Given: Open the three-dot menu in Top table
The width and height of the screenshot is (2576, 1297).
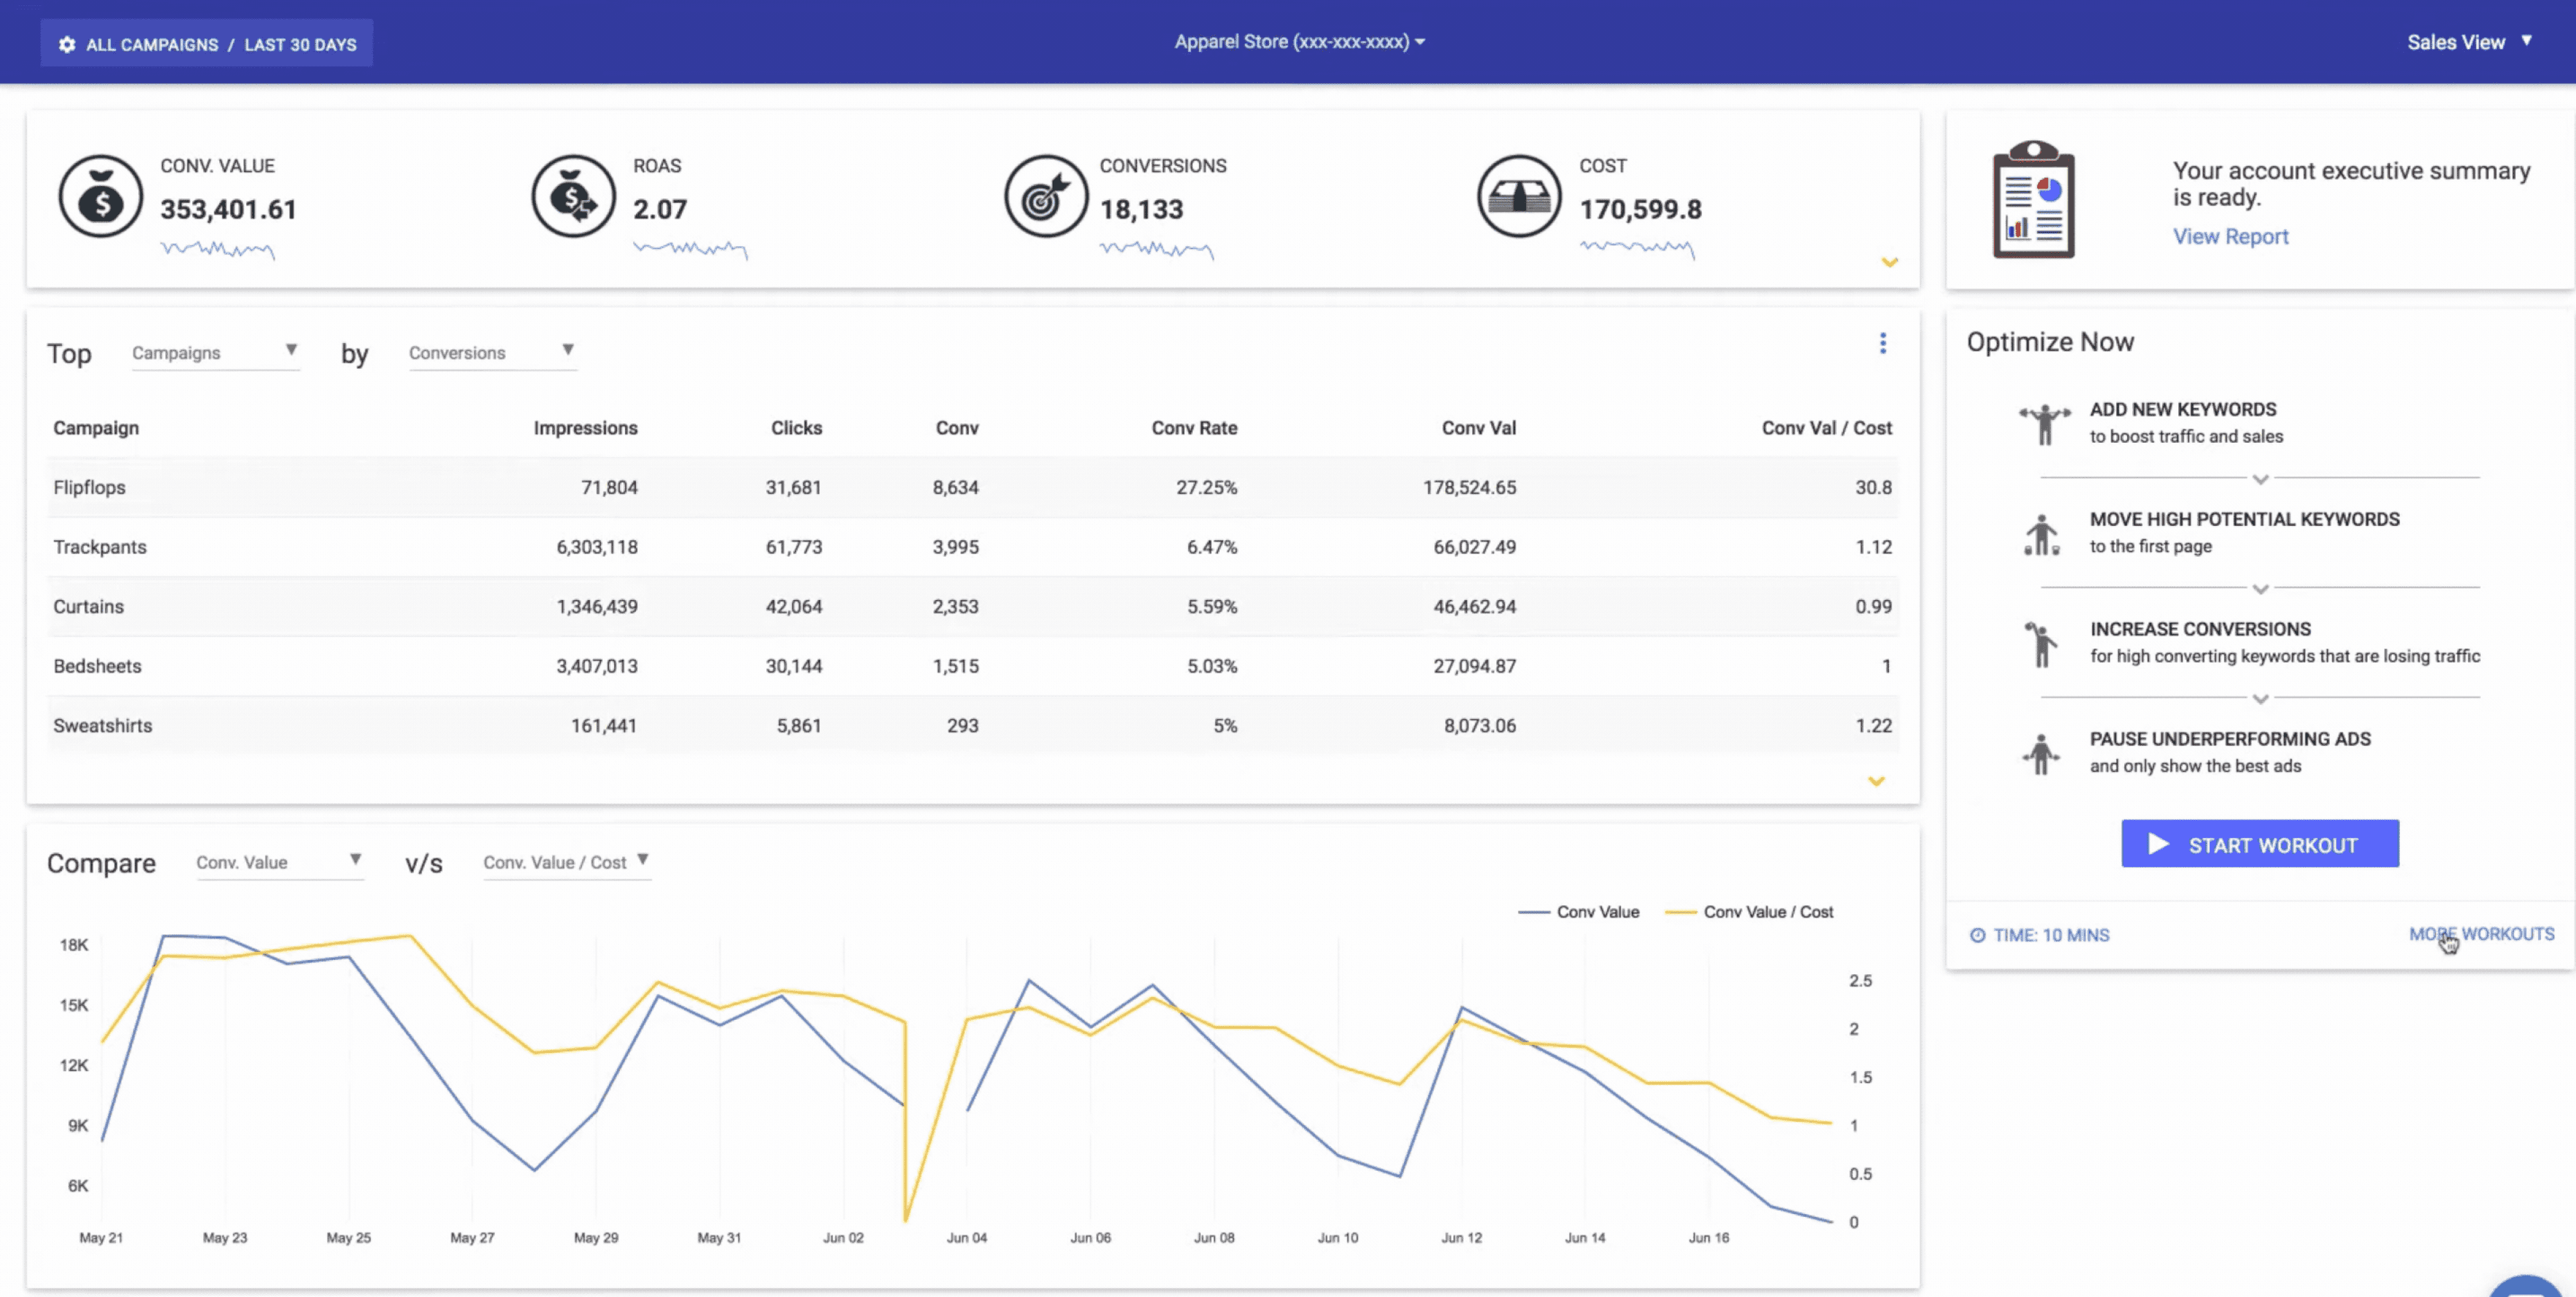Looking at the screenshot, I should click(1882, 344).
